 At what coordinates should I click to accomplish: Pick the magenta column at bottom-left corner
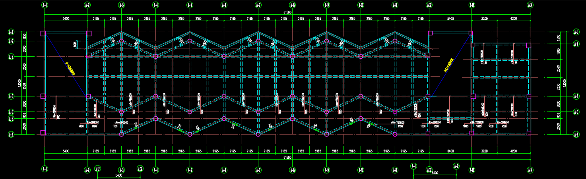click(x=43, y=133)
